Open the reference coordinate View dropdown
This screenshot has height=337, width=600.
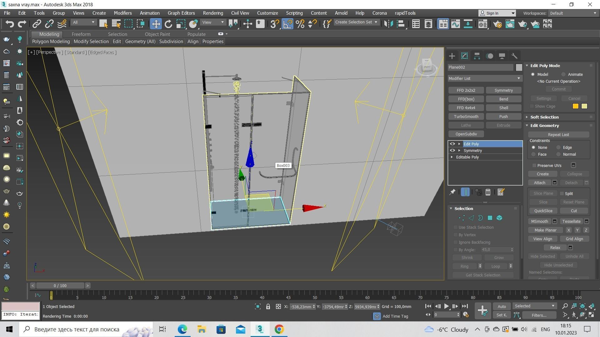pos(213,22)
